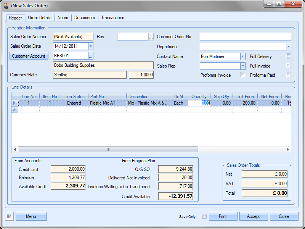Click the Accept button
305x229 pixels.
click(253, 216)
